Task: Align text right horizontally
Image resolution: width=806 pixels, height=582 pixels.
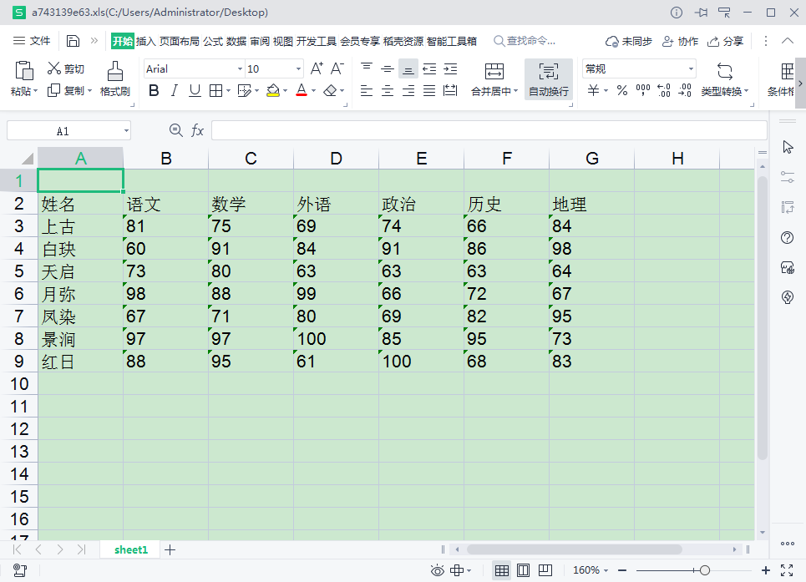Action: (408, 91)
